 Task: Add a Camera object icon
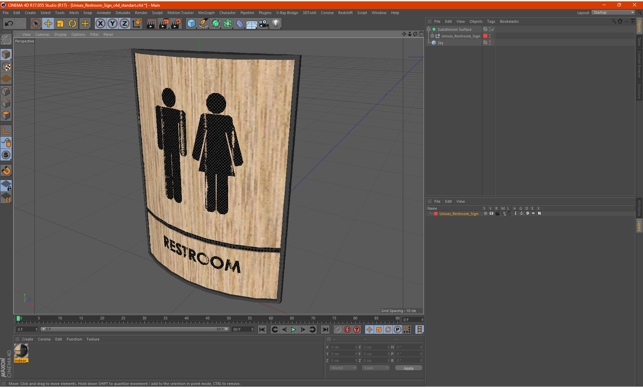pos(264,23)
